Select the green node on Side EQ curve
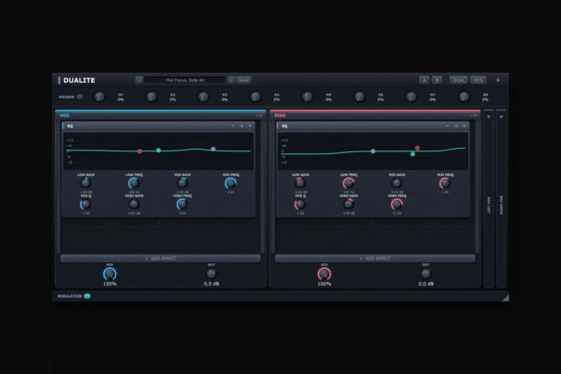The width and height of the screenshot is (561, 374). [x=412, y=154]
